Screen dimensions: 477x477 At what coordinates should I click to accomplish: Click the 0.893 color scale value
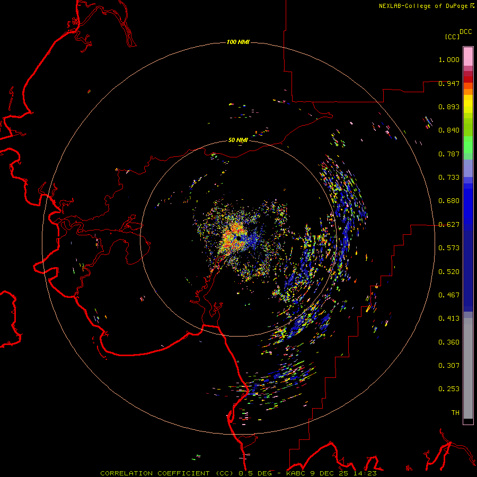pyautogui.click(x=449, y=107)
